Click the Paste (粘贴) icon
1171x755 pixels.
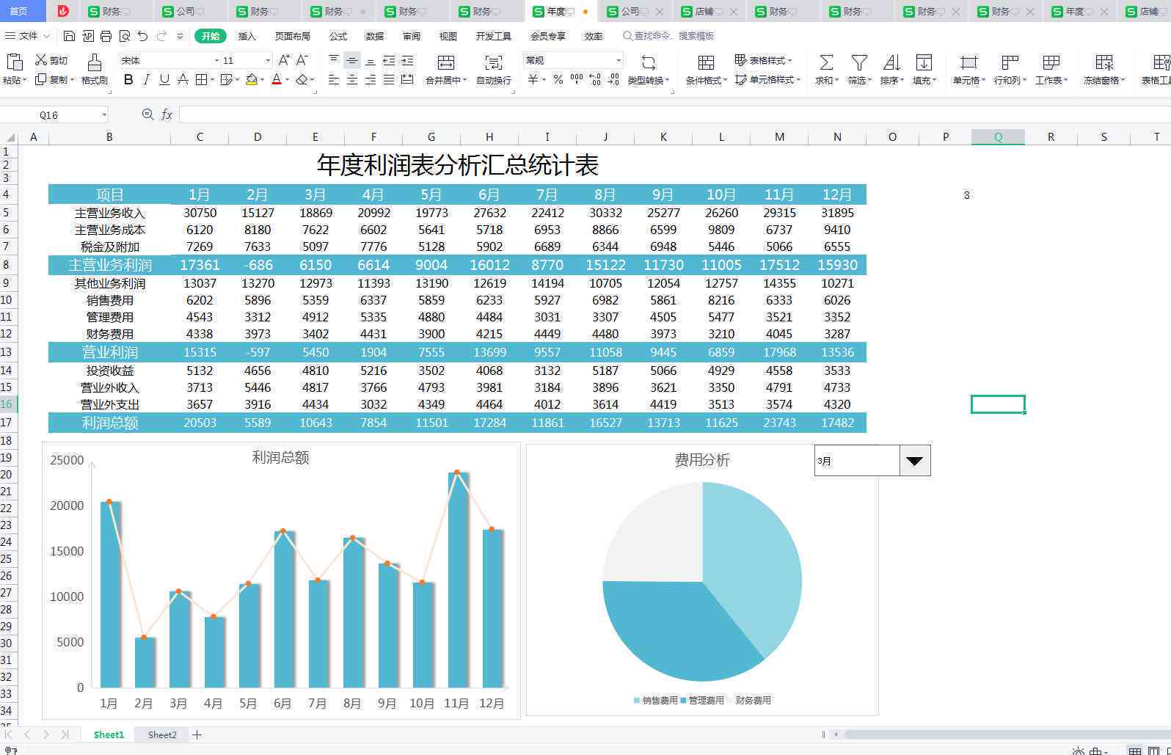[14, 63]
